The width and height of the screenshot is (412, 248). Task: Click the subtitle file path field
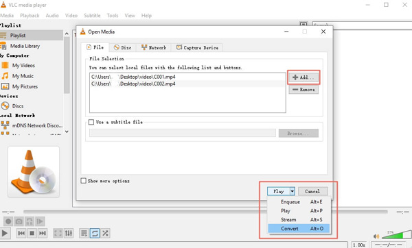(x=183, y=133)
